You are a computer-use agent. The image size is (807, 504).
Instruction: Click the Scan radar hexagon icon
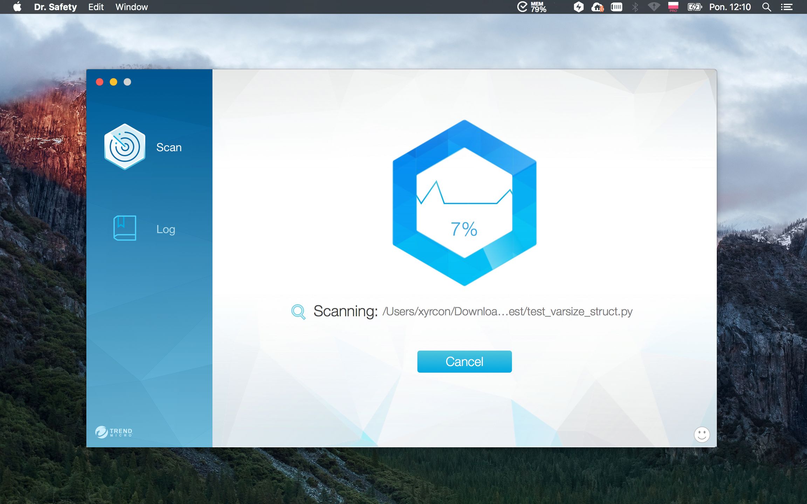point(125,147)
